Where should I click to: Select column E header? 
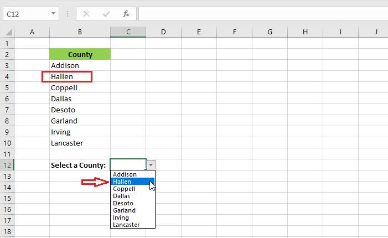point(199,32)
